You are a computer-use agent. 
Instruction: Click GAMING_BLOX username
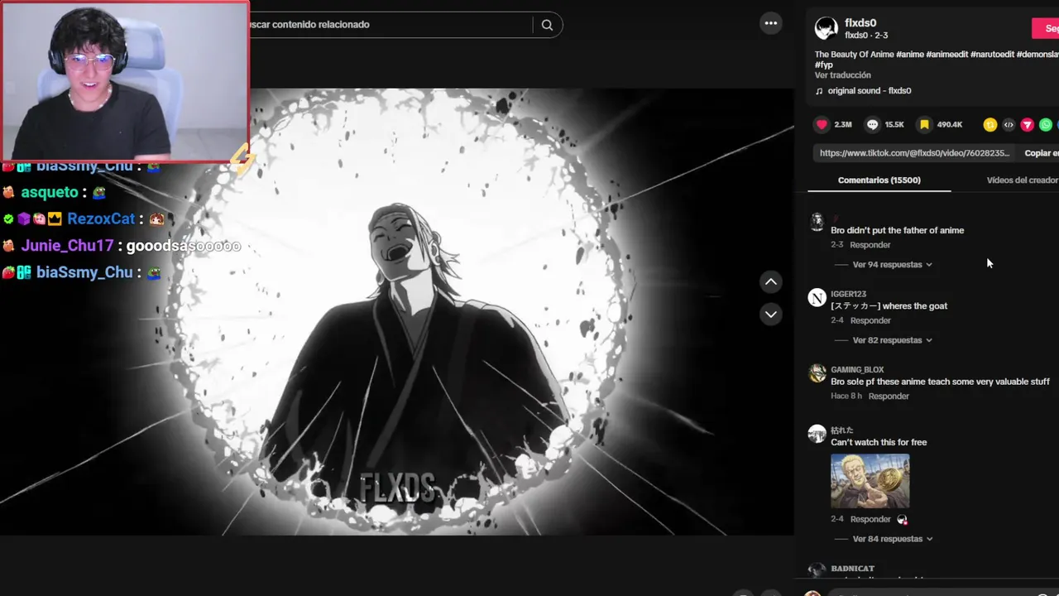pos(857,370)
